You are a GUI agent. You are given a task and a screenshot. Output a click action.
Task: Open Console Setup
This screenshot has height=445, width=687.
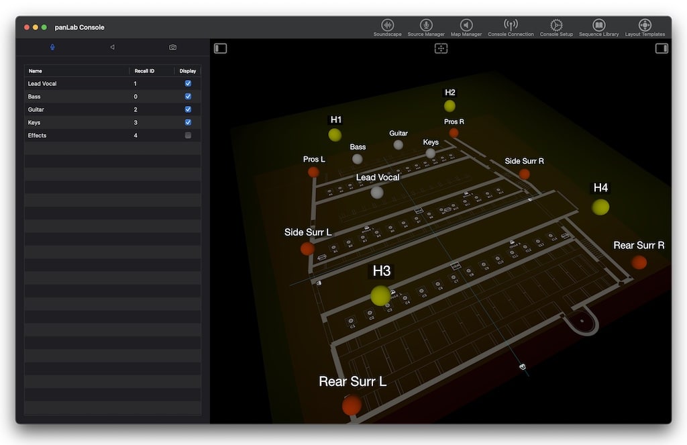point(556,26)
